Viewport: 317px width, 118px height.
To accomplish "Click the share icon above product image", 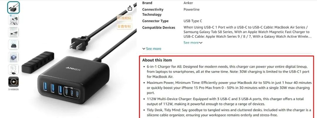I will pos(130,8).
